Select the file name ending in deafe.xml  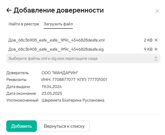(x=56, y=40)
